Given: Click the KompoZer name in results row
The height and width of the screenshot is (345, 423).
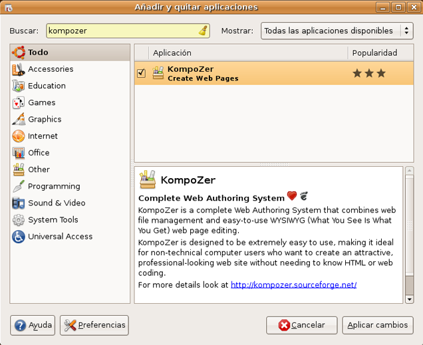Looking at the screenshot, I should coord(190,69).
